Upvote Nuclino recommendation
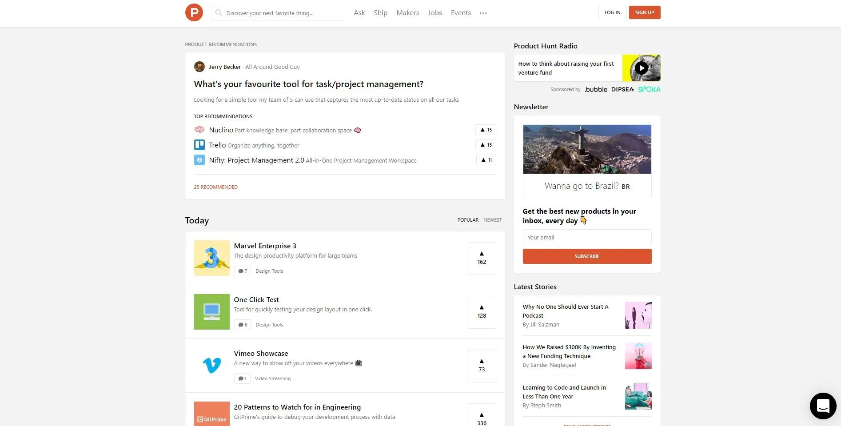The width and height of the screenshot is (841, 426). pyautogui.click(x=486, y=130)
